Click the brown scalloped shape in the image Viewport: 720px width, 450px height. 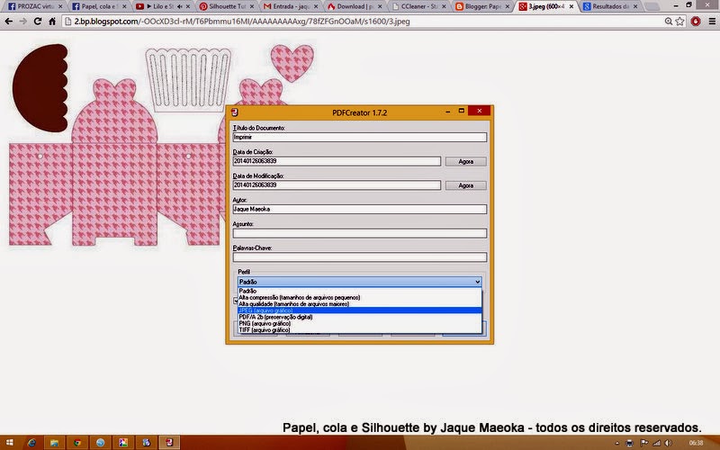pos(40,87)
